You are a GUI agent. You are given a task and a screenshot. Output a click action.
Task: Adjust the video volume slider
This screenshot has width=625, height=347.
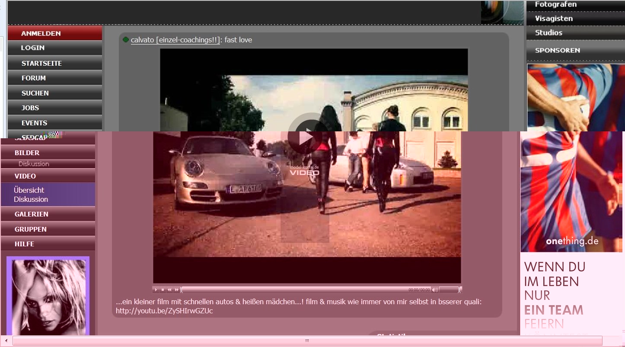(x=449, y=290)
